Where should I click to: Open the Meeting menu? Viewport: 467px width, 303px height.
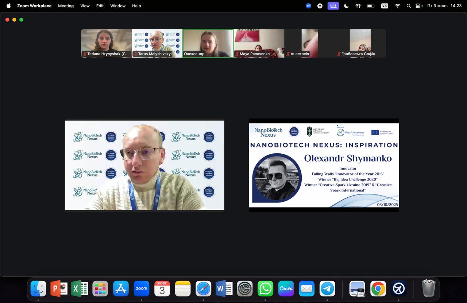(x=66, y=6)
